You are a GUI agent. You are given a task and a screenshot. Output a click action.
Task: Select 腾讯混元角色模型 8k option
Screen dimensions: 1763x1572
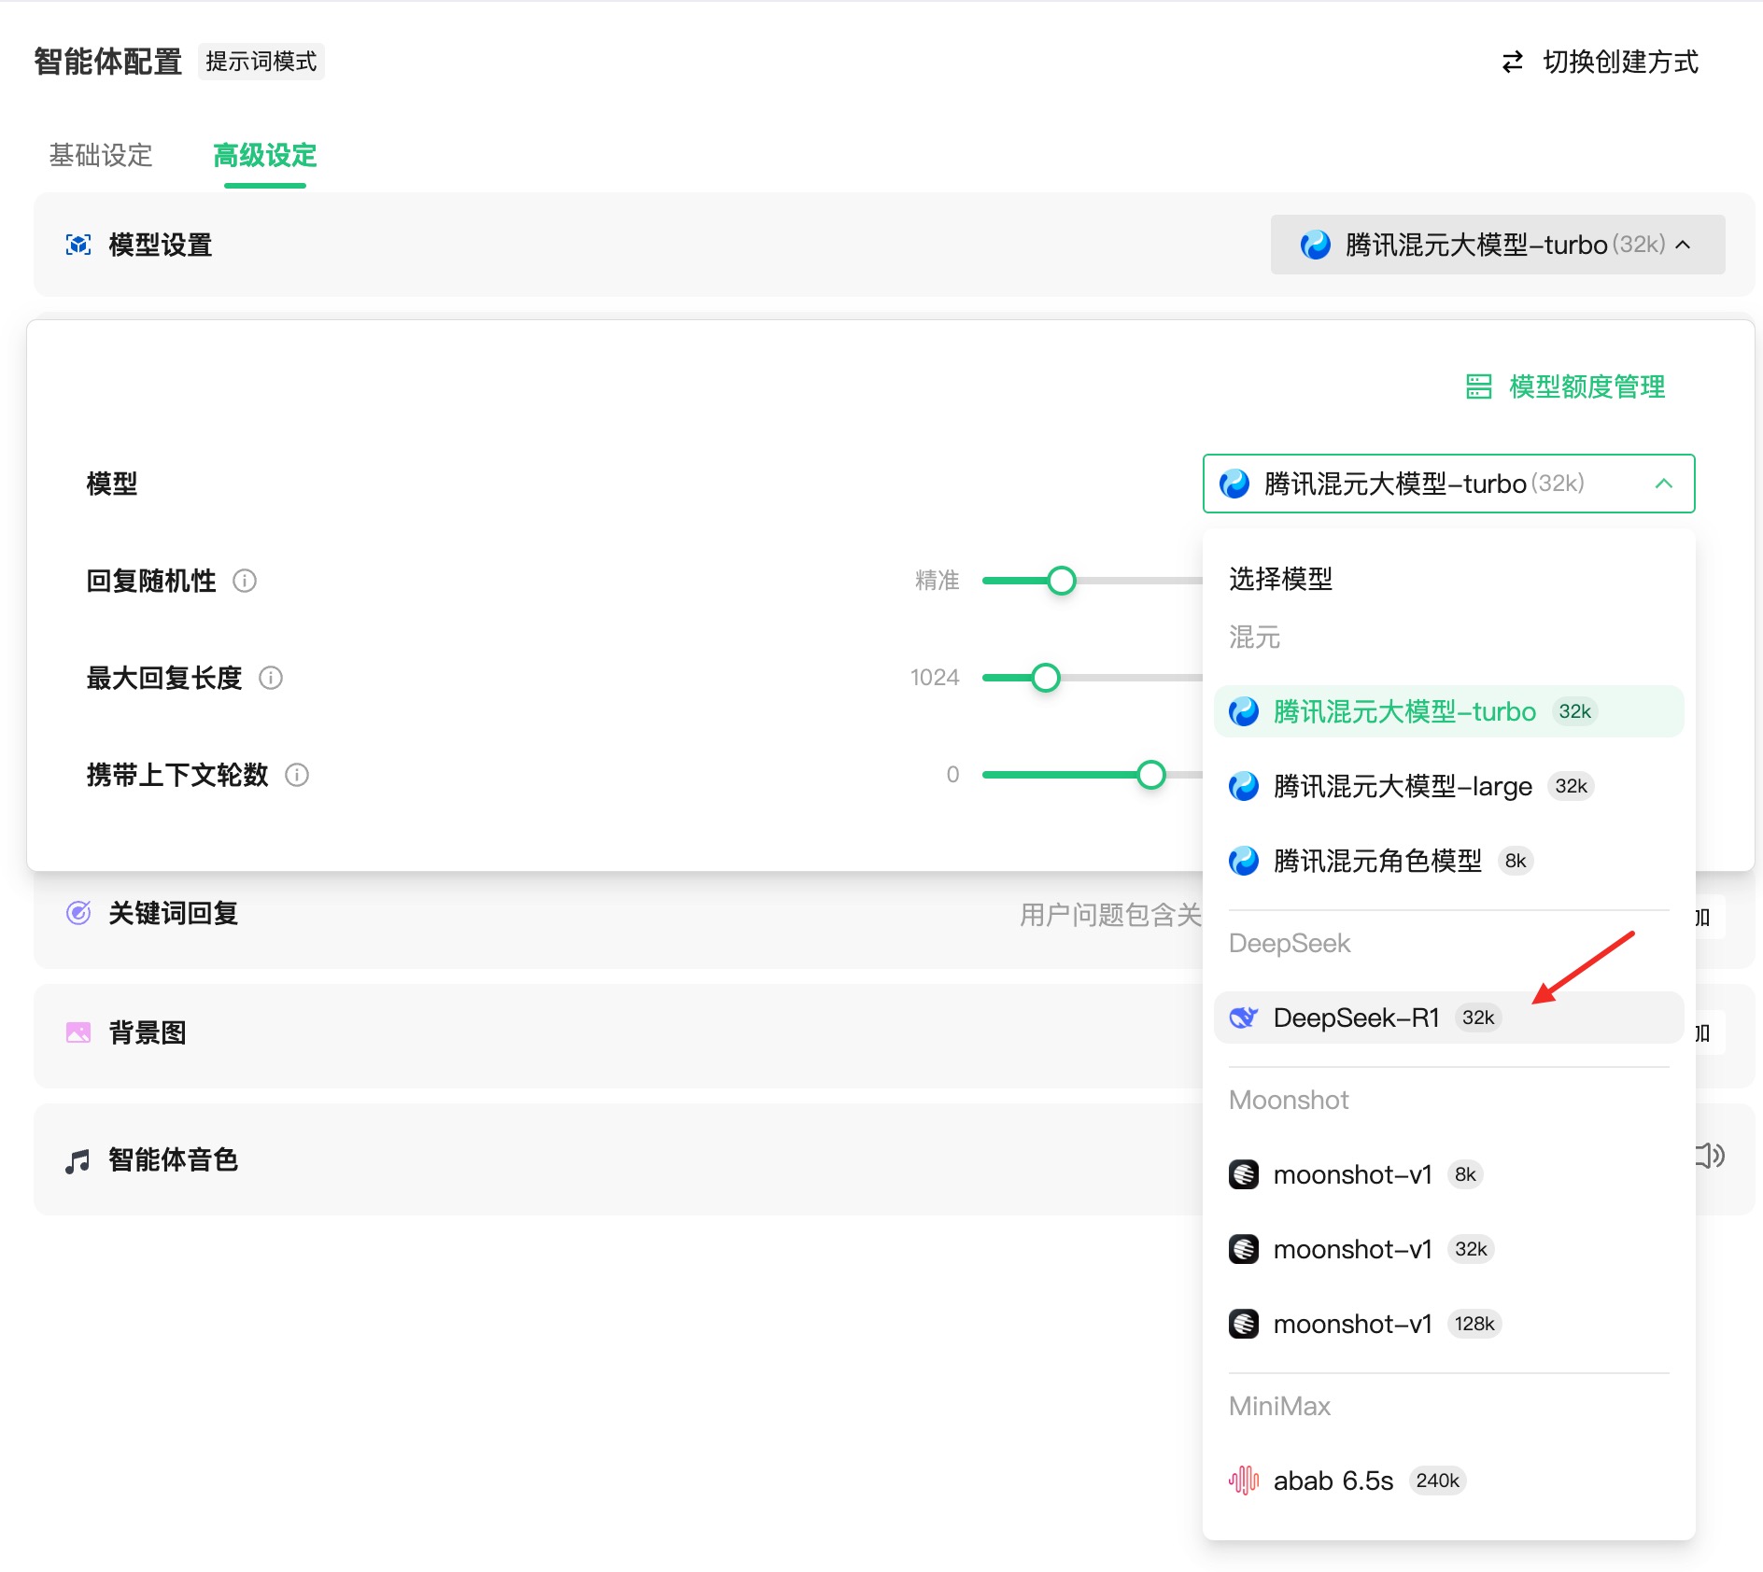[1449, 861]
